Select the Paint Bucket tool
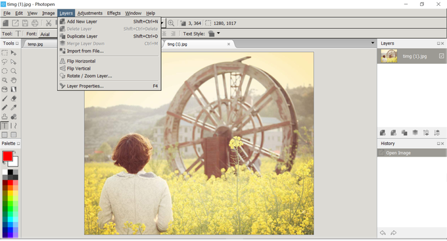447x241 pixels. click(5, 90)
